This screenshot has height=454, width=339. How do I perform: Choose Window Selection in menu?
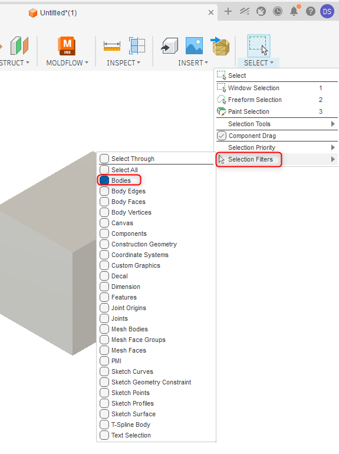pyautogui.click(x=277, y=88)
